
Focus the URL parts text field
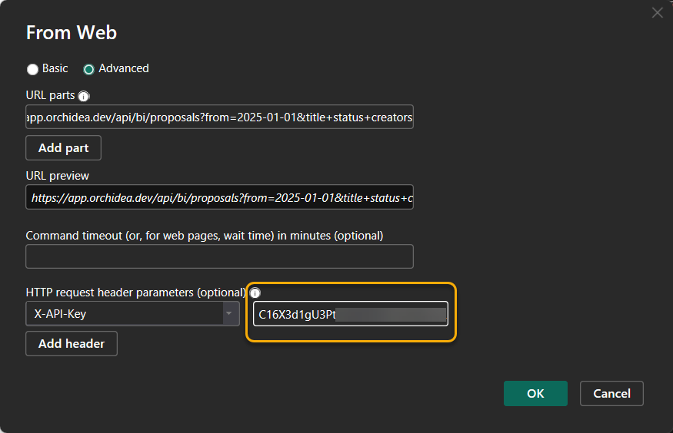click(219, 117)
